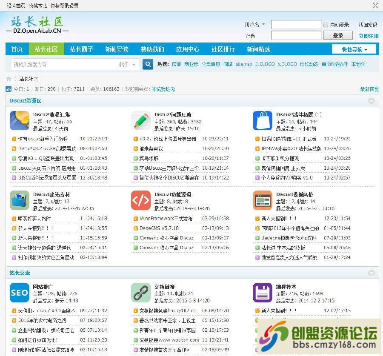
Task: Click orange icon beside 2016年的农村电商之路
Action: pos(14,320)
